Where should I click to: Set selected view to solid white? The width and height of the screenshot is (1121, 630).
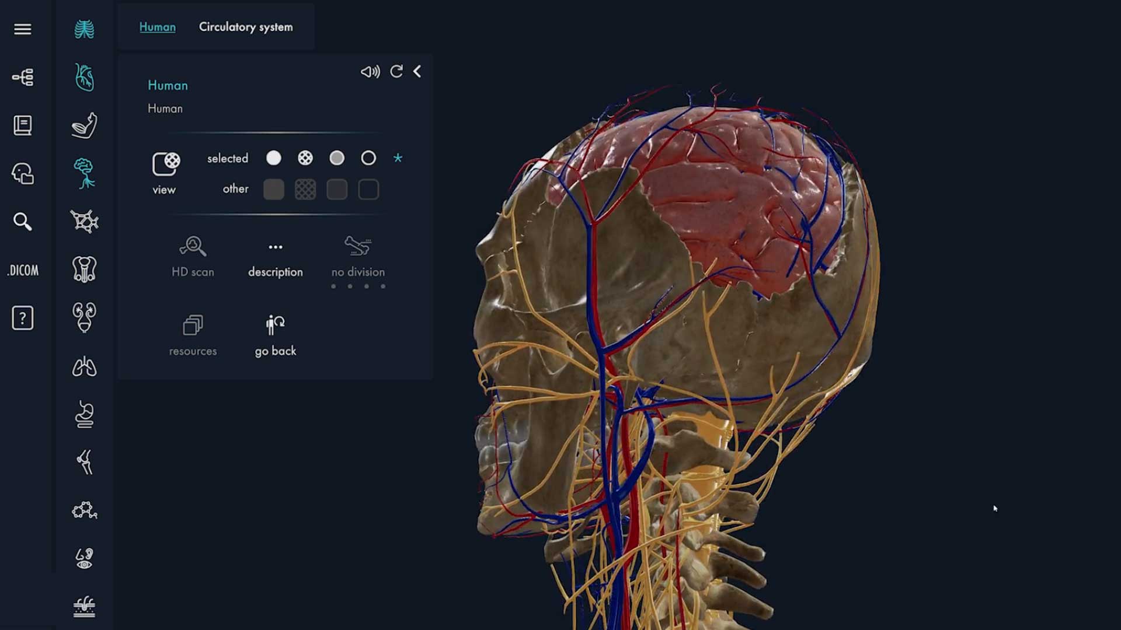click(x=274, y=158)
